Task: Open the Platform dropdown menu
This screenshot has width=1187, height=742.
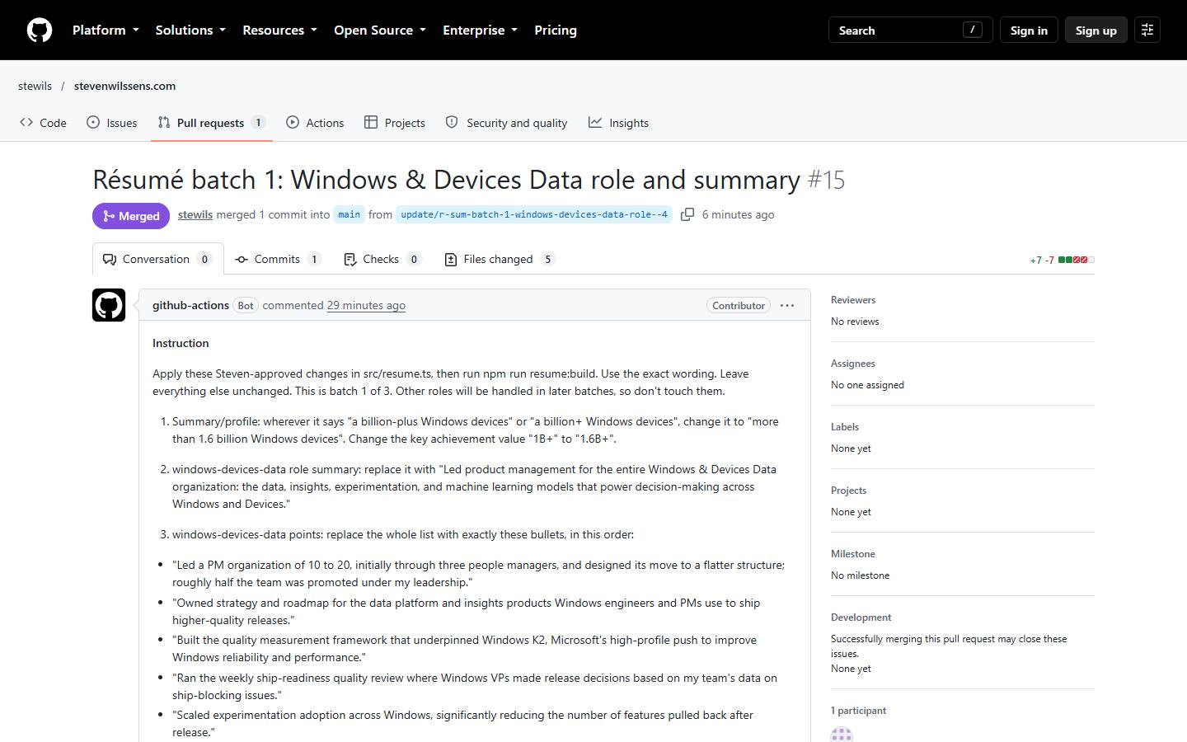Action: tap(106, 31)
